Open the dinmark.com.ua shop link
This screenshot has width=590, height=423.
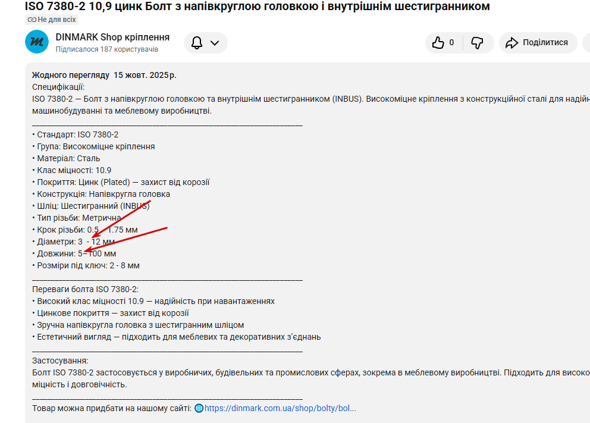tap(280, 408)
